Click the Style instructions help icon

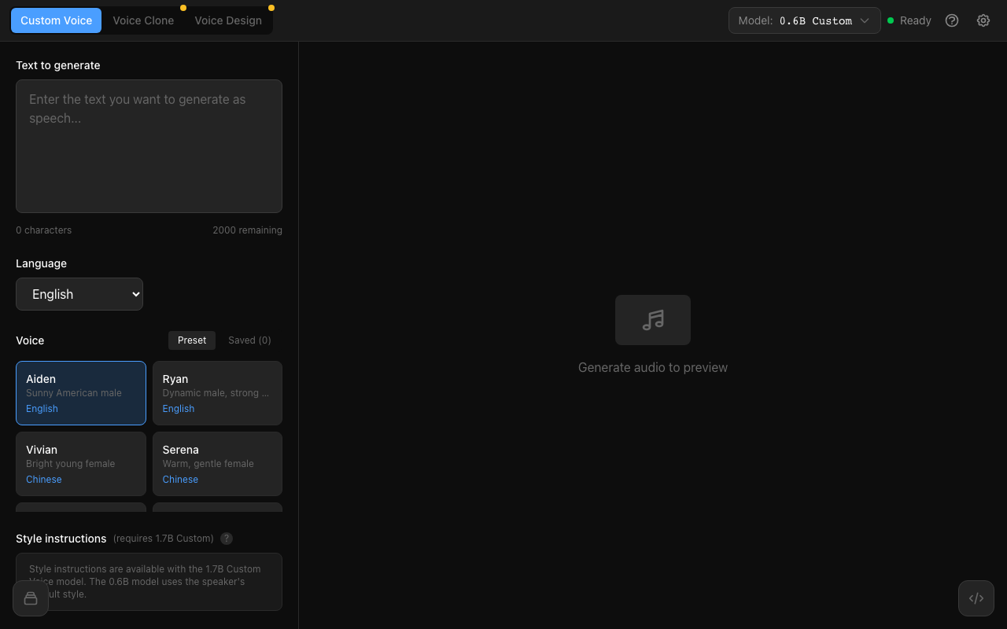point(227,539)
